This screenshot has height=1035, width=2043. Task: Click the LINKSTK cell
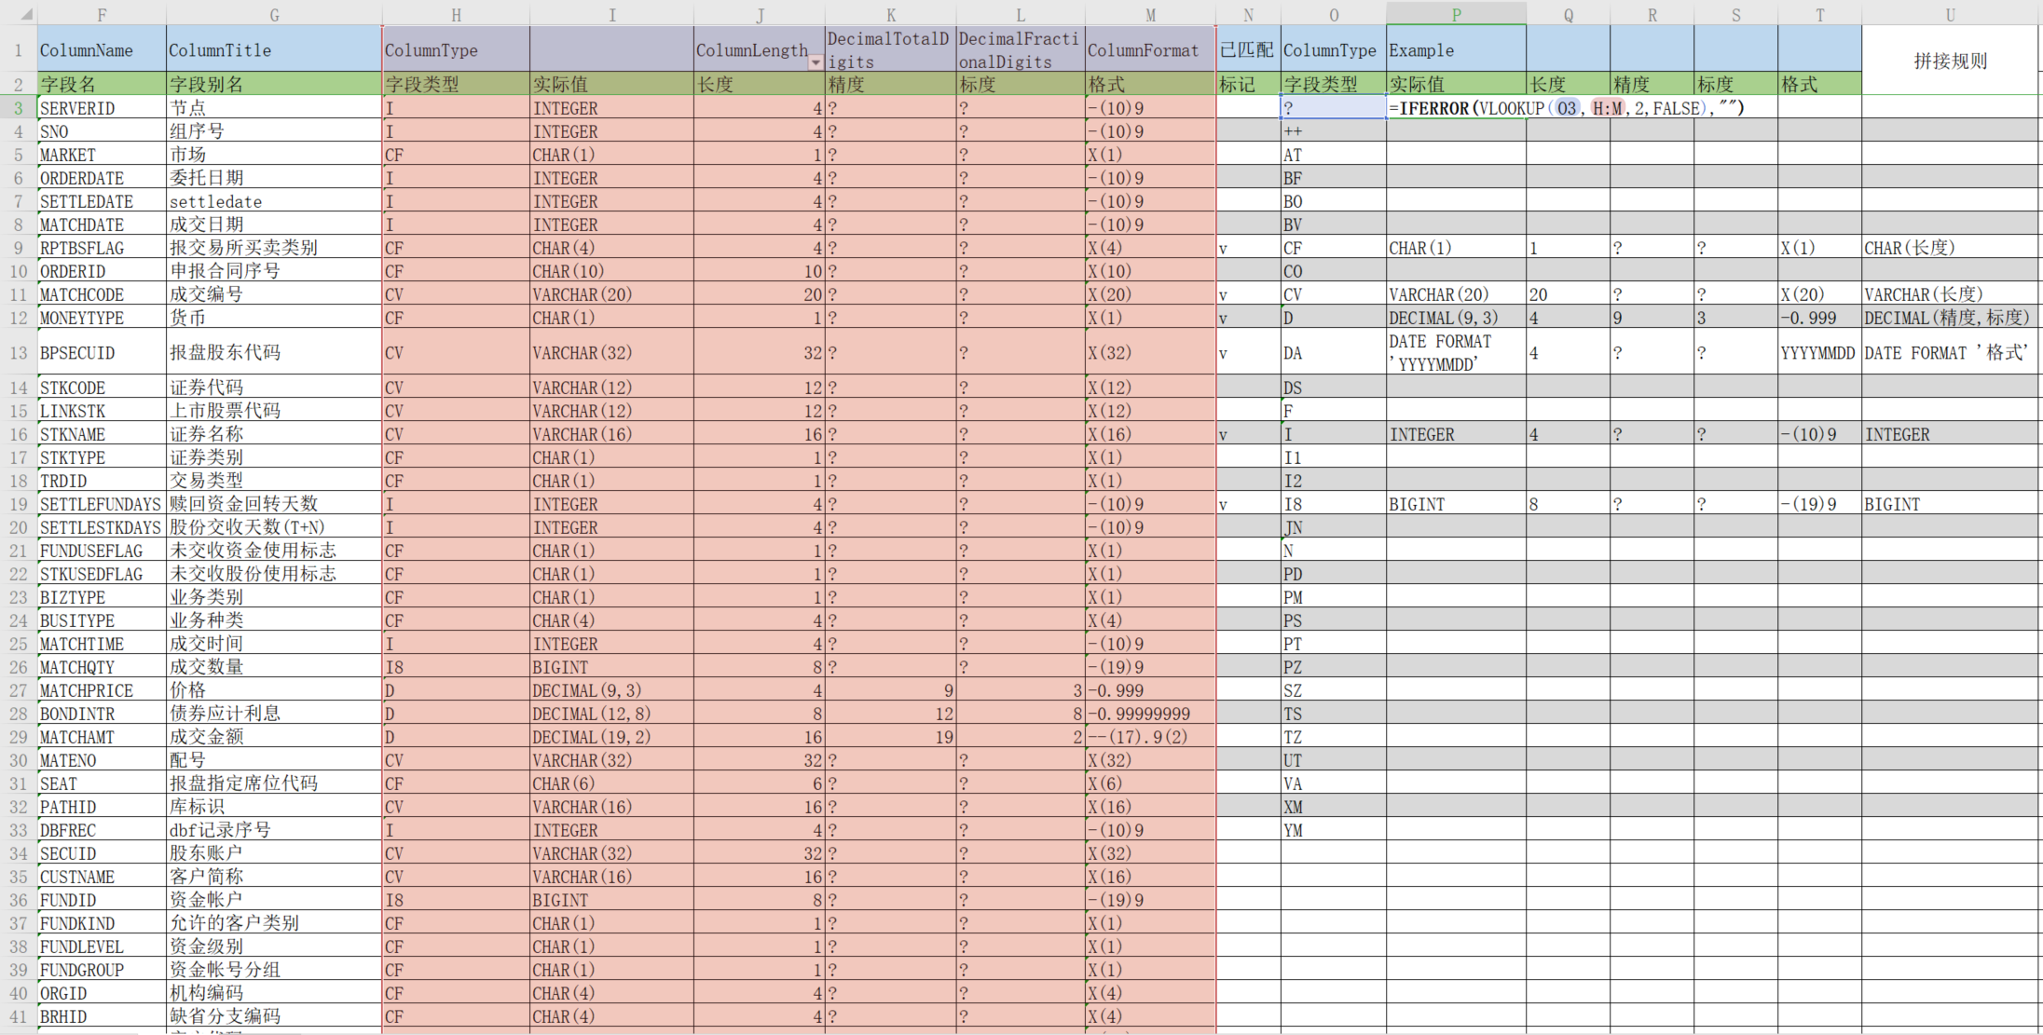point(102,411)
